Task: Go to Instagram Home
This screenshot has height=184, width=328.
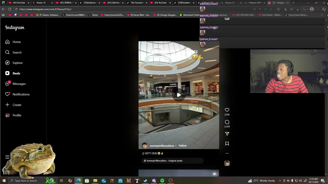Action: 13,42
